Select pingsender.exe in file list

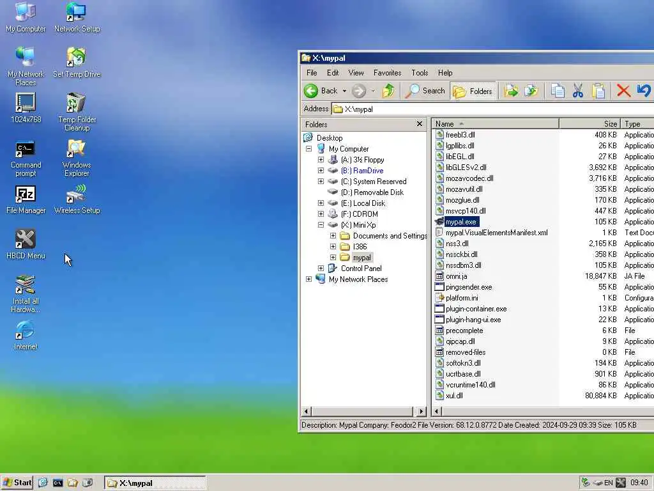pos(469,287)
